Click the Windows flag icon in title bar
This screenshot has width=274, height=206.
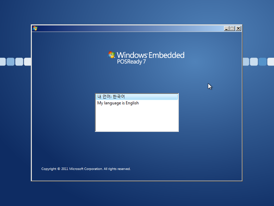(35, 28)
